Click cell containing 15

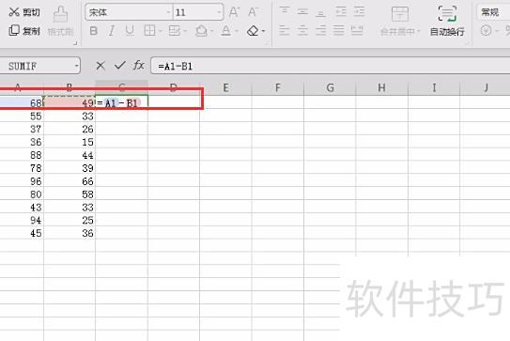click(70, 142)
